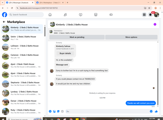
Task: Focus the Search Facebook field
Action: 26,15
